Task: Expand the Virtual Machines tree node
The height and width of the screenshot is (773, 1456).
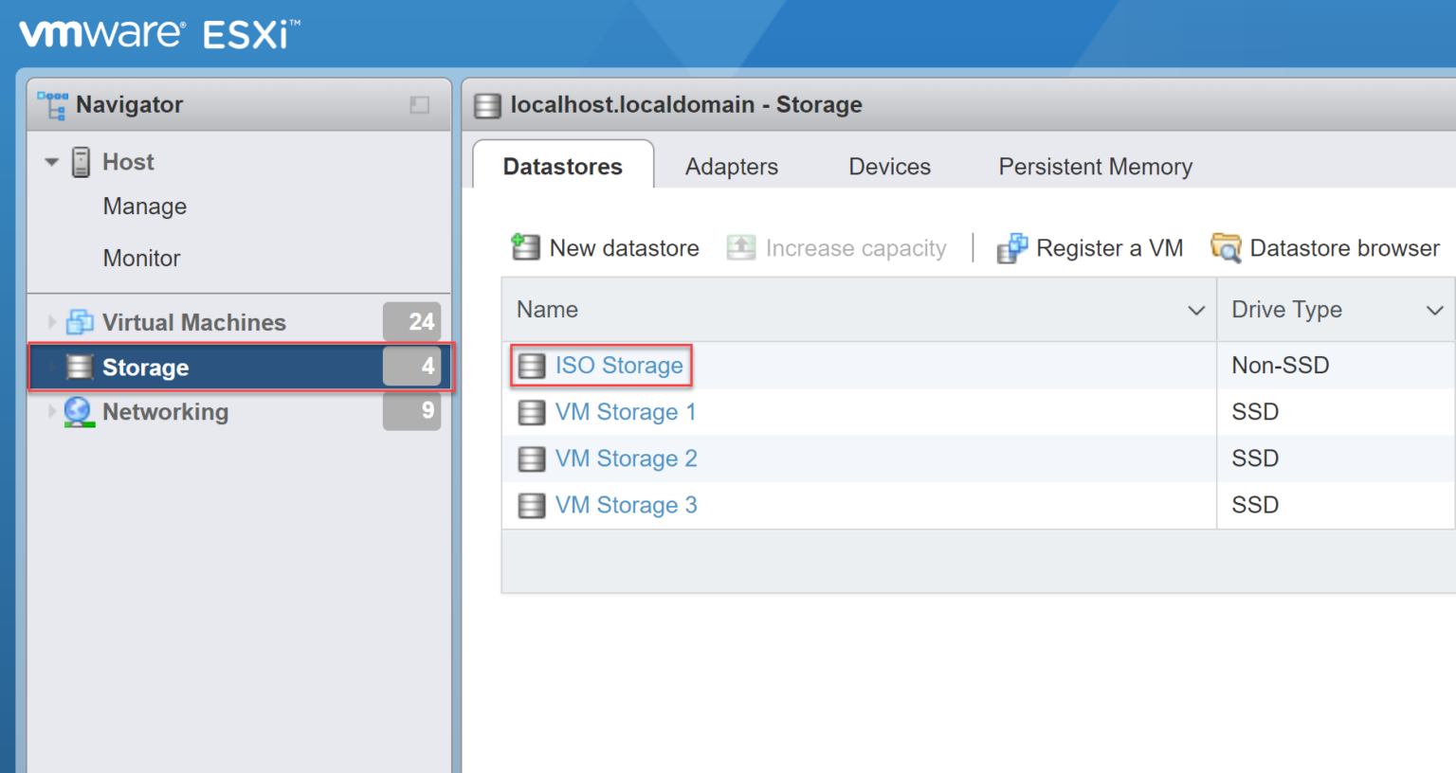Action: point(52,322)
